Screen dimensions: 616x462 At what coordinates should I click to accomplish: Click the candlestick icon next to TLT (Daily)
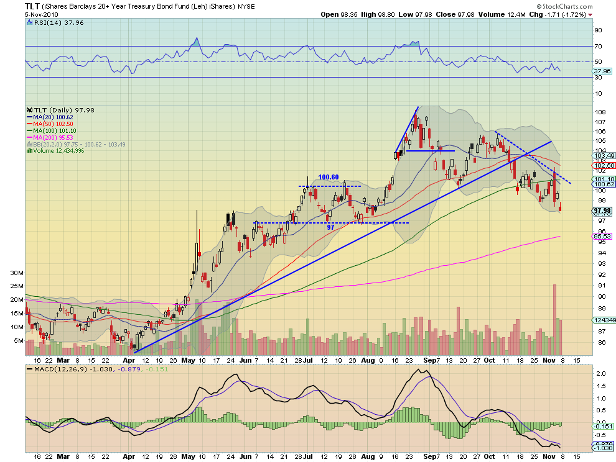click(29, 110)
